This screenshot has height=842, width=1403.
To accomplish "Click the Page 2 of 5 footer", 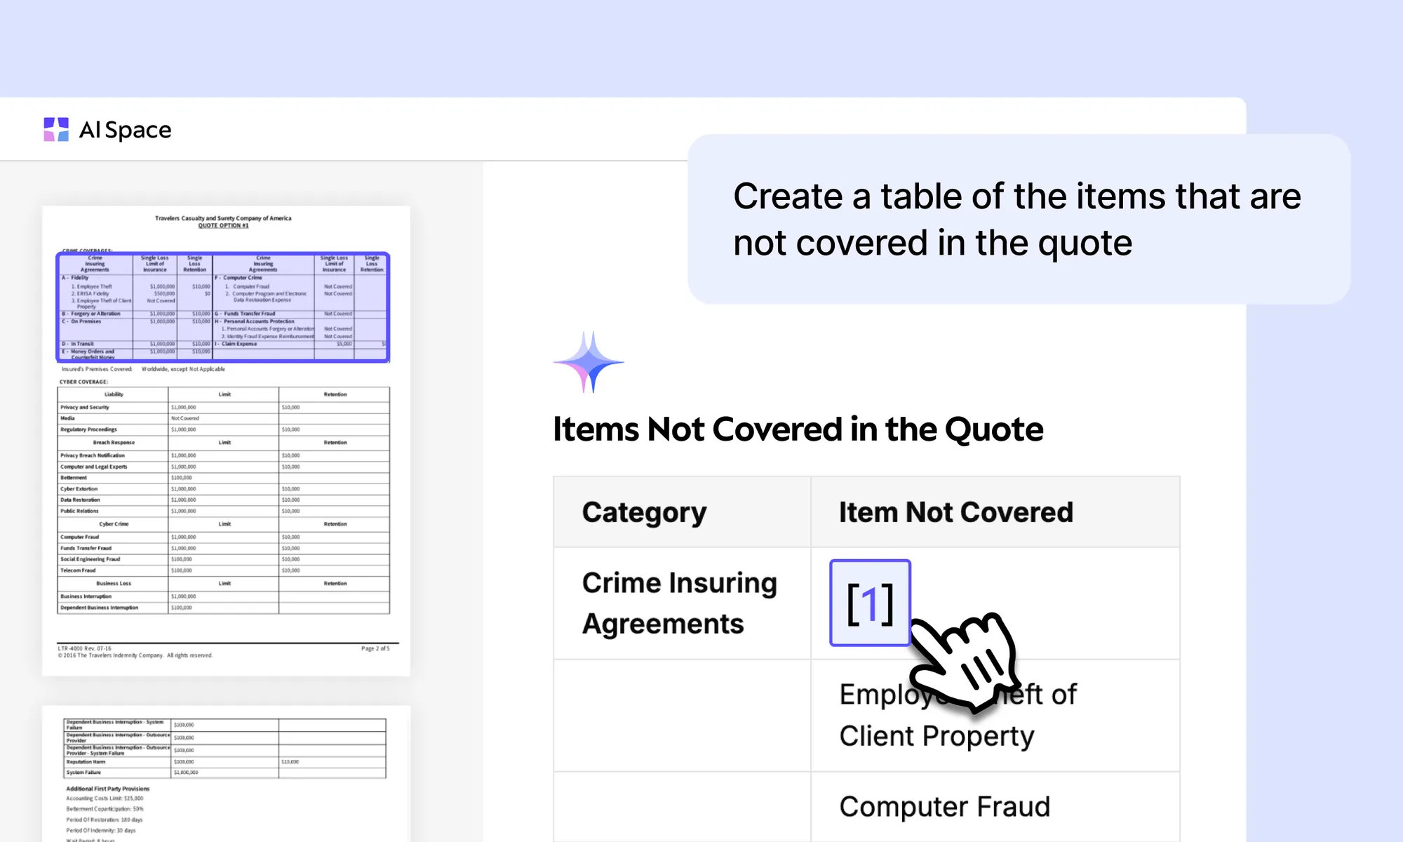I will pos(375,648).
